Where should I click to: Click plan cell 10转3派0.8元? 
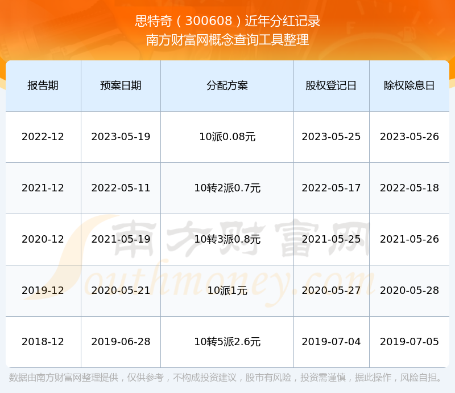pyautogui.click(x=227, y=239)
